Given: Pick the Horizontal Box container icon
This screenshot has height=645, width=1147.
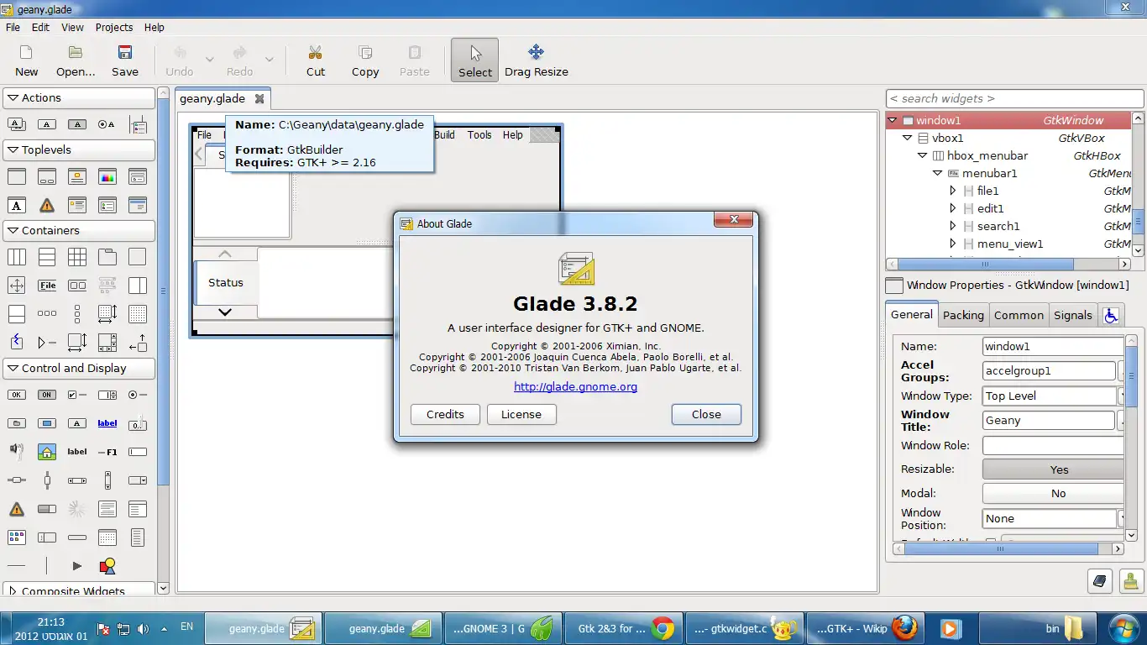Looking at the screenshot, I should (x=17, y=257).
